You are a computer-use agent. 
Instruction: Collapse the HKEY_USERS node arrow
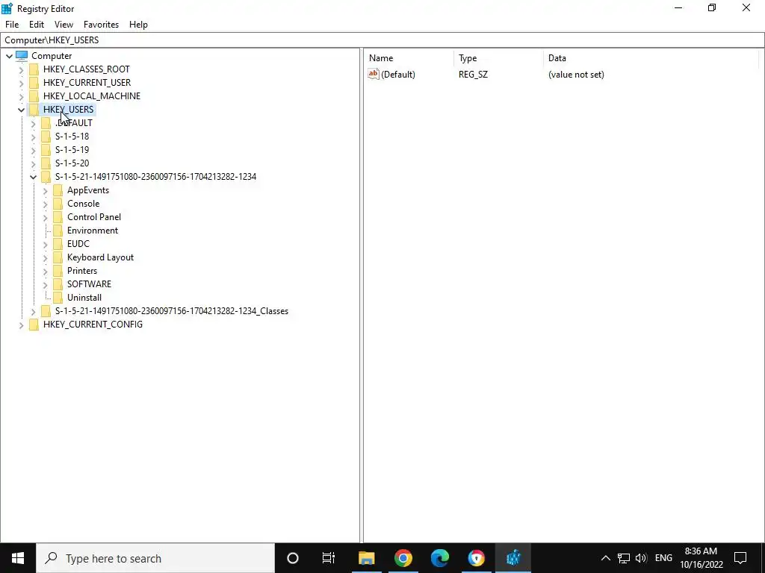22,110
